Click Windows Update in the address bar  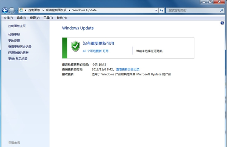(85, 10)
